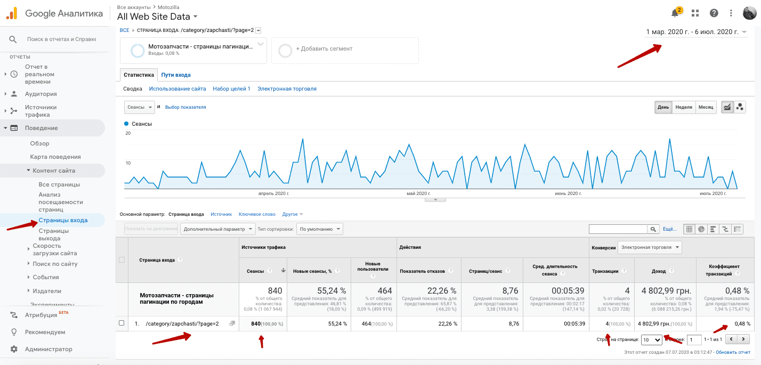
Task: Click the Обновить отчет link
Action: (733, 352)
